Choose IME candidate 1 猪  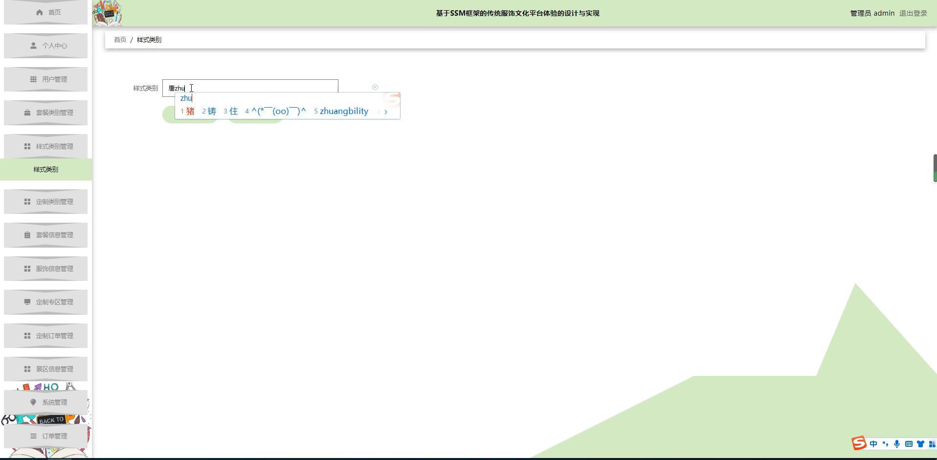(187, 111)
